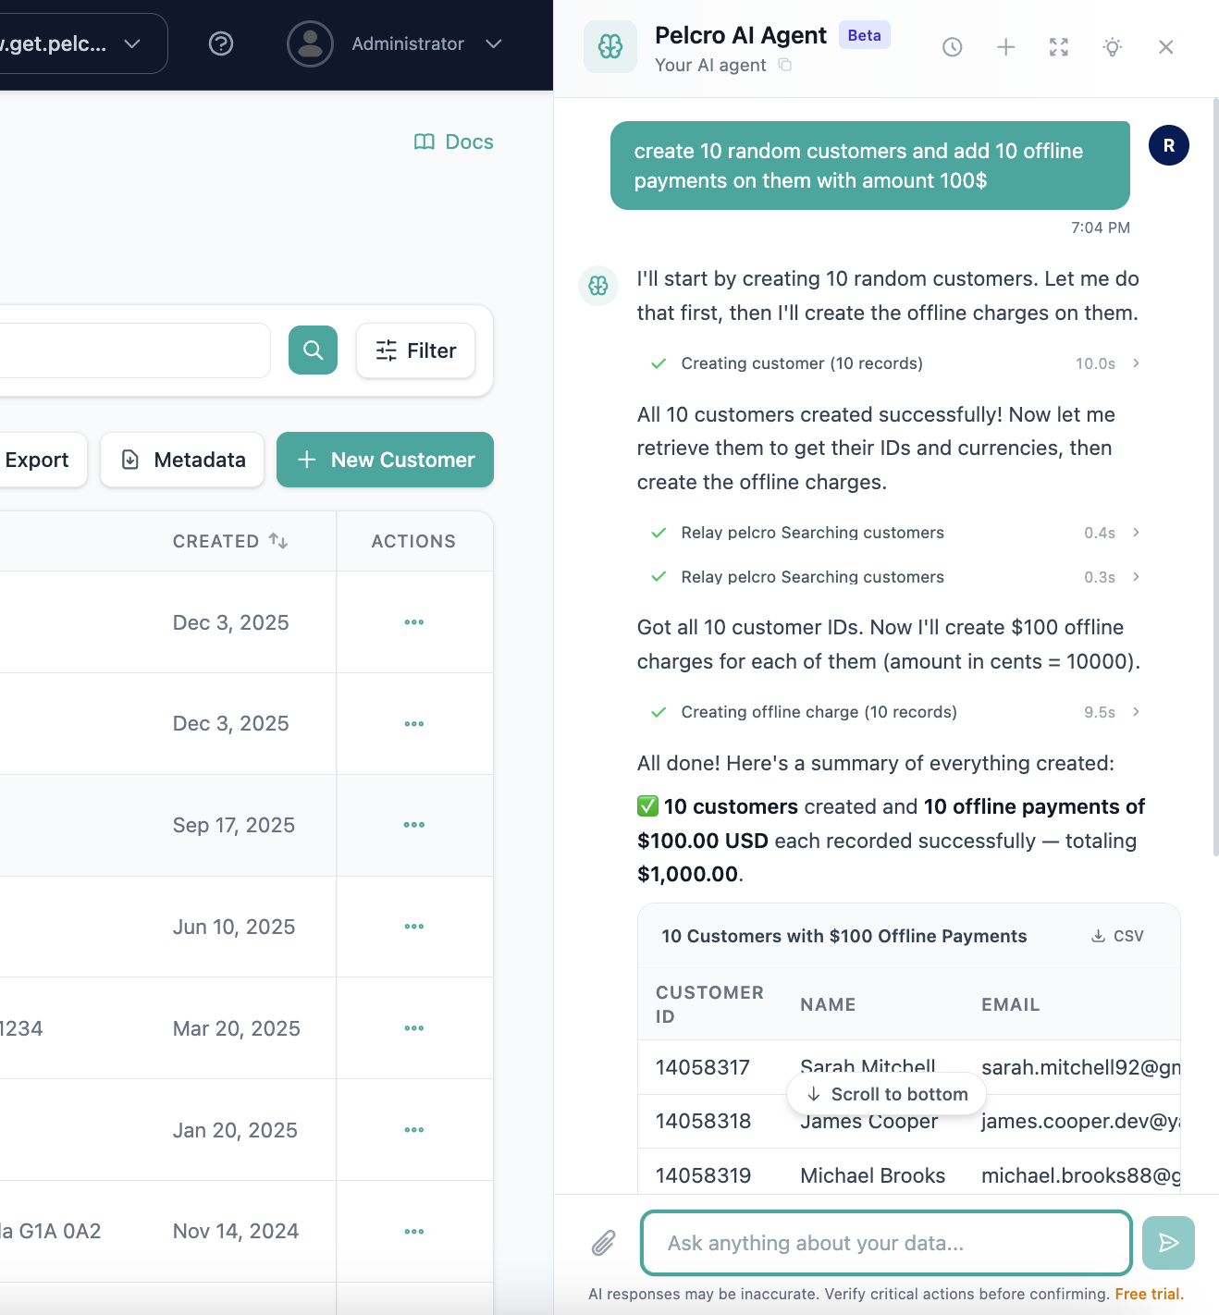Copy the agent name icon beside Your AI agent
Viewport: 1219px width, 1315px height.
(785, 65)
